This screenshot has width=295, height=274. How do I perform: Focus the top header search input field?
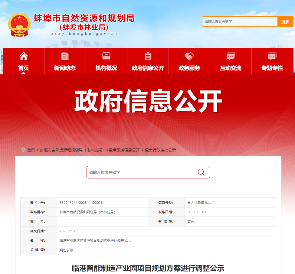point(240,21)
